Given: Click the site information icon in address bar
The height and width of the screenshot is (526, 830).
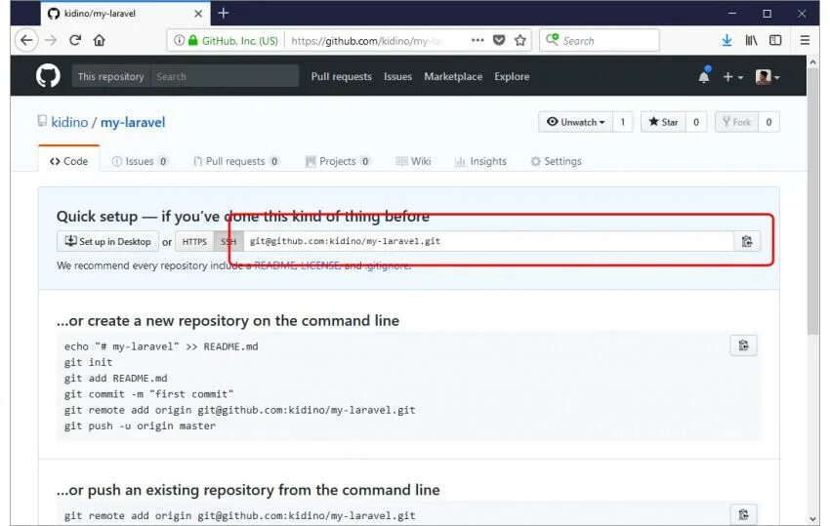Looking at the screenshot, I should (x=179, y=40).
